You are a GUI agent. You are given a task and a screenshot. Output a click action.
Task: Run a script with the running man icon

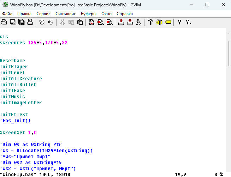[x=138, y=22]
